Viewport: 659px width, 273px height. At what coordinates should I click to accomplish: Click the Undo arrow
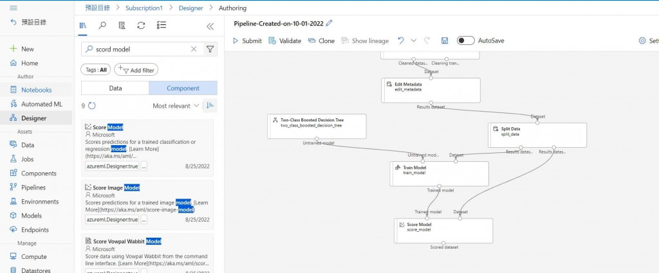click(x=401, y=40)
